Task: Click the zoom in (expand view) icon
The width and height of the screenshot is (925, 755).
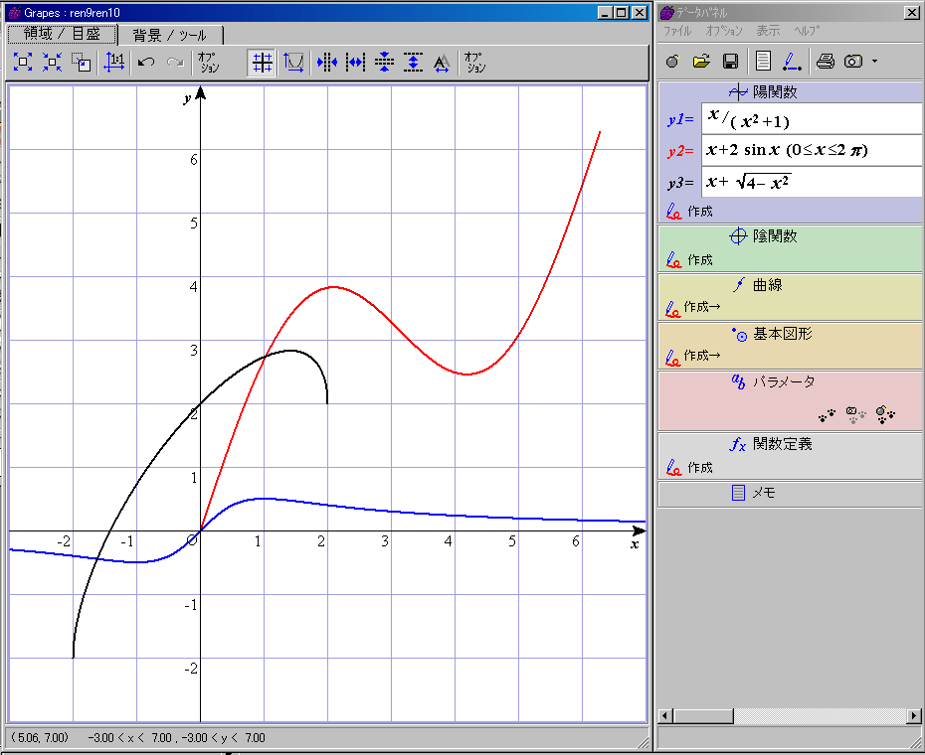Action: point(23,62)
